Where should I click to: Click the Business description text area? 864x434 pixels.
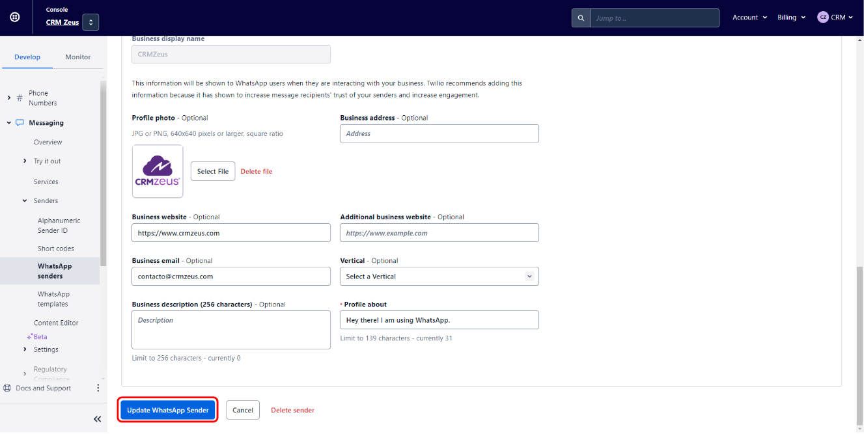(x=230, y=330)
